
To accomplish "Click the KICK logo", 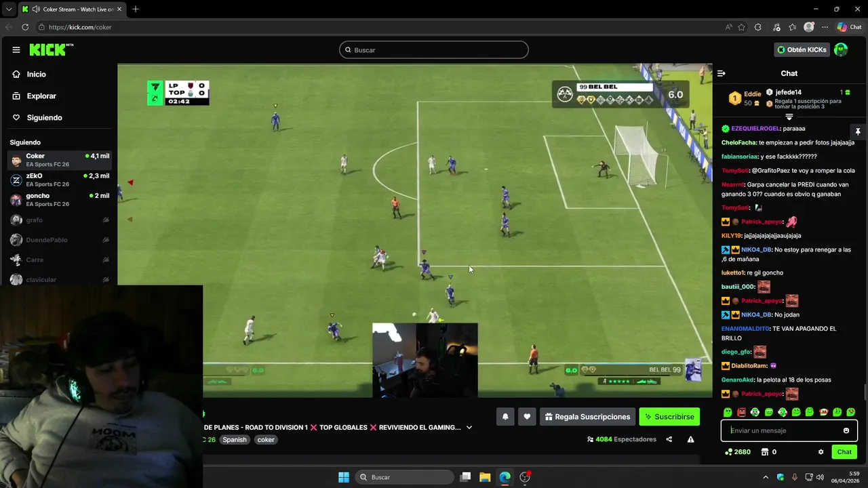I will click(51, 49).
